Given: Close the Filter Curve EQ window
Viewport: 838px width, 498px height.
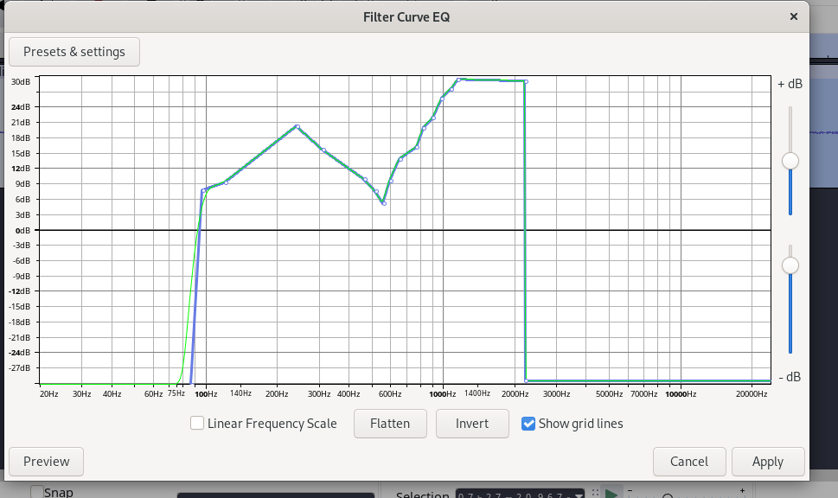Looking at the screenshot, I should click(x=793, y=16).
